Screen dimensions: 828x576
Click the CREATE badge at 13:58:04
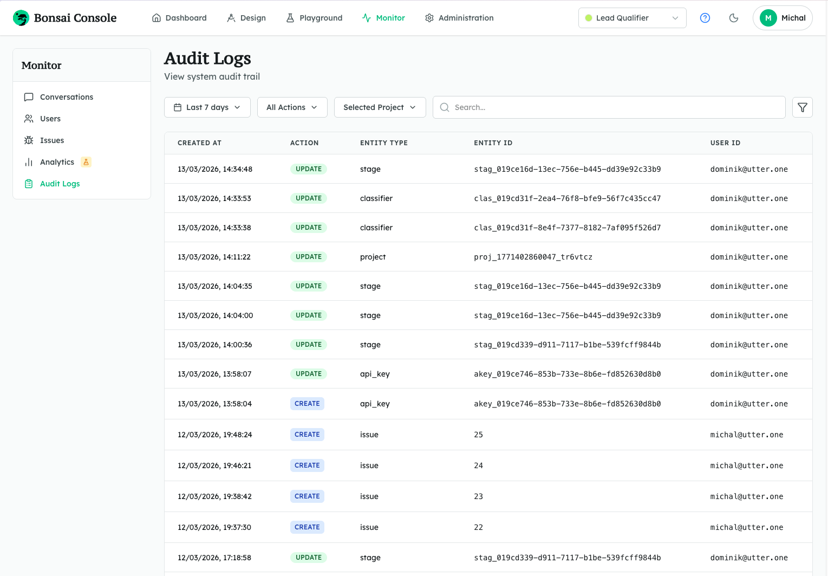307,404
